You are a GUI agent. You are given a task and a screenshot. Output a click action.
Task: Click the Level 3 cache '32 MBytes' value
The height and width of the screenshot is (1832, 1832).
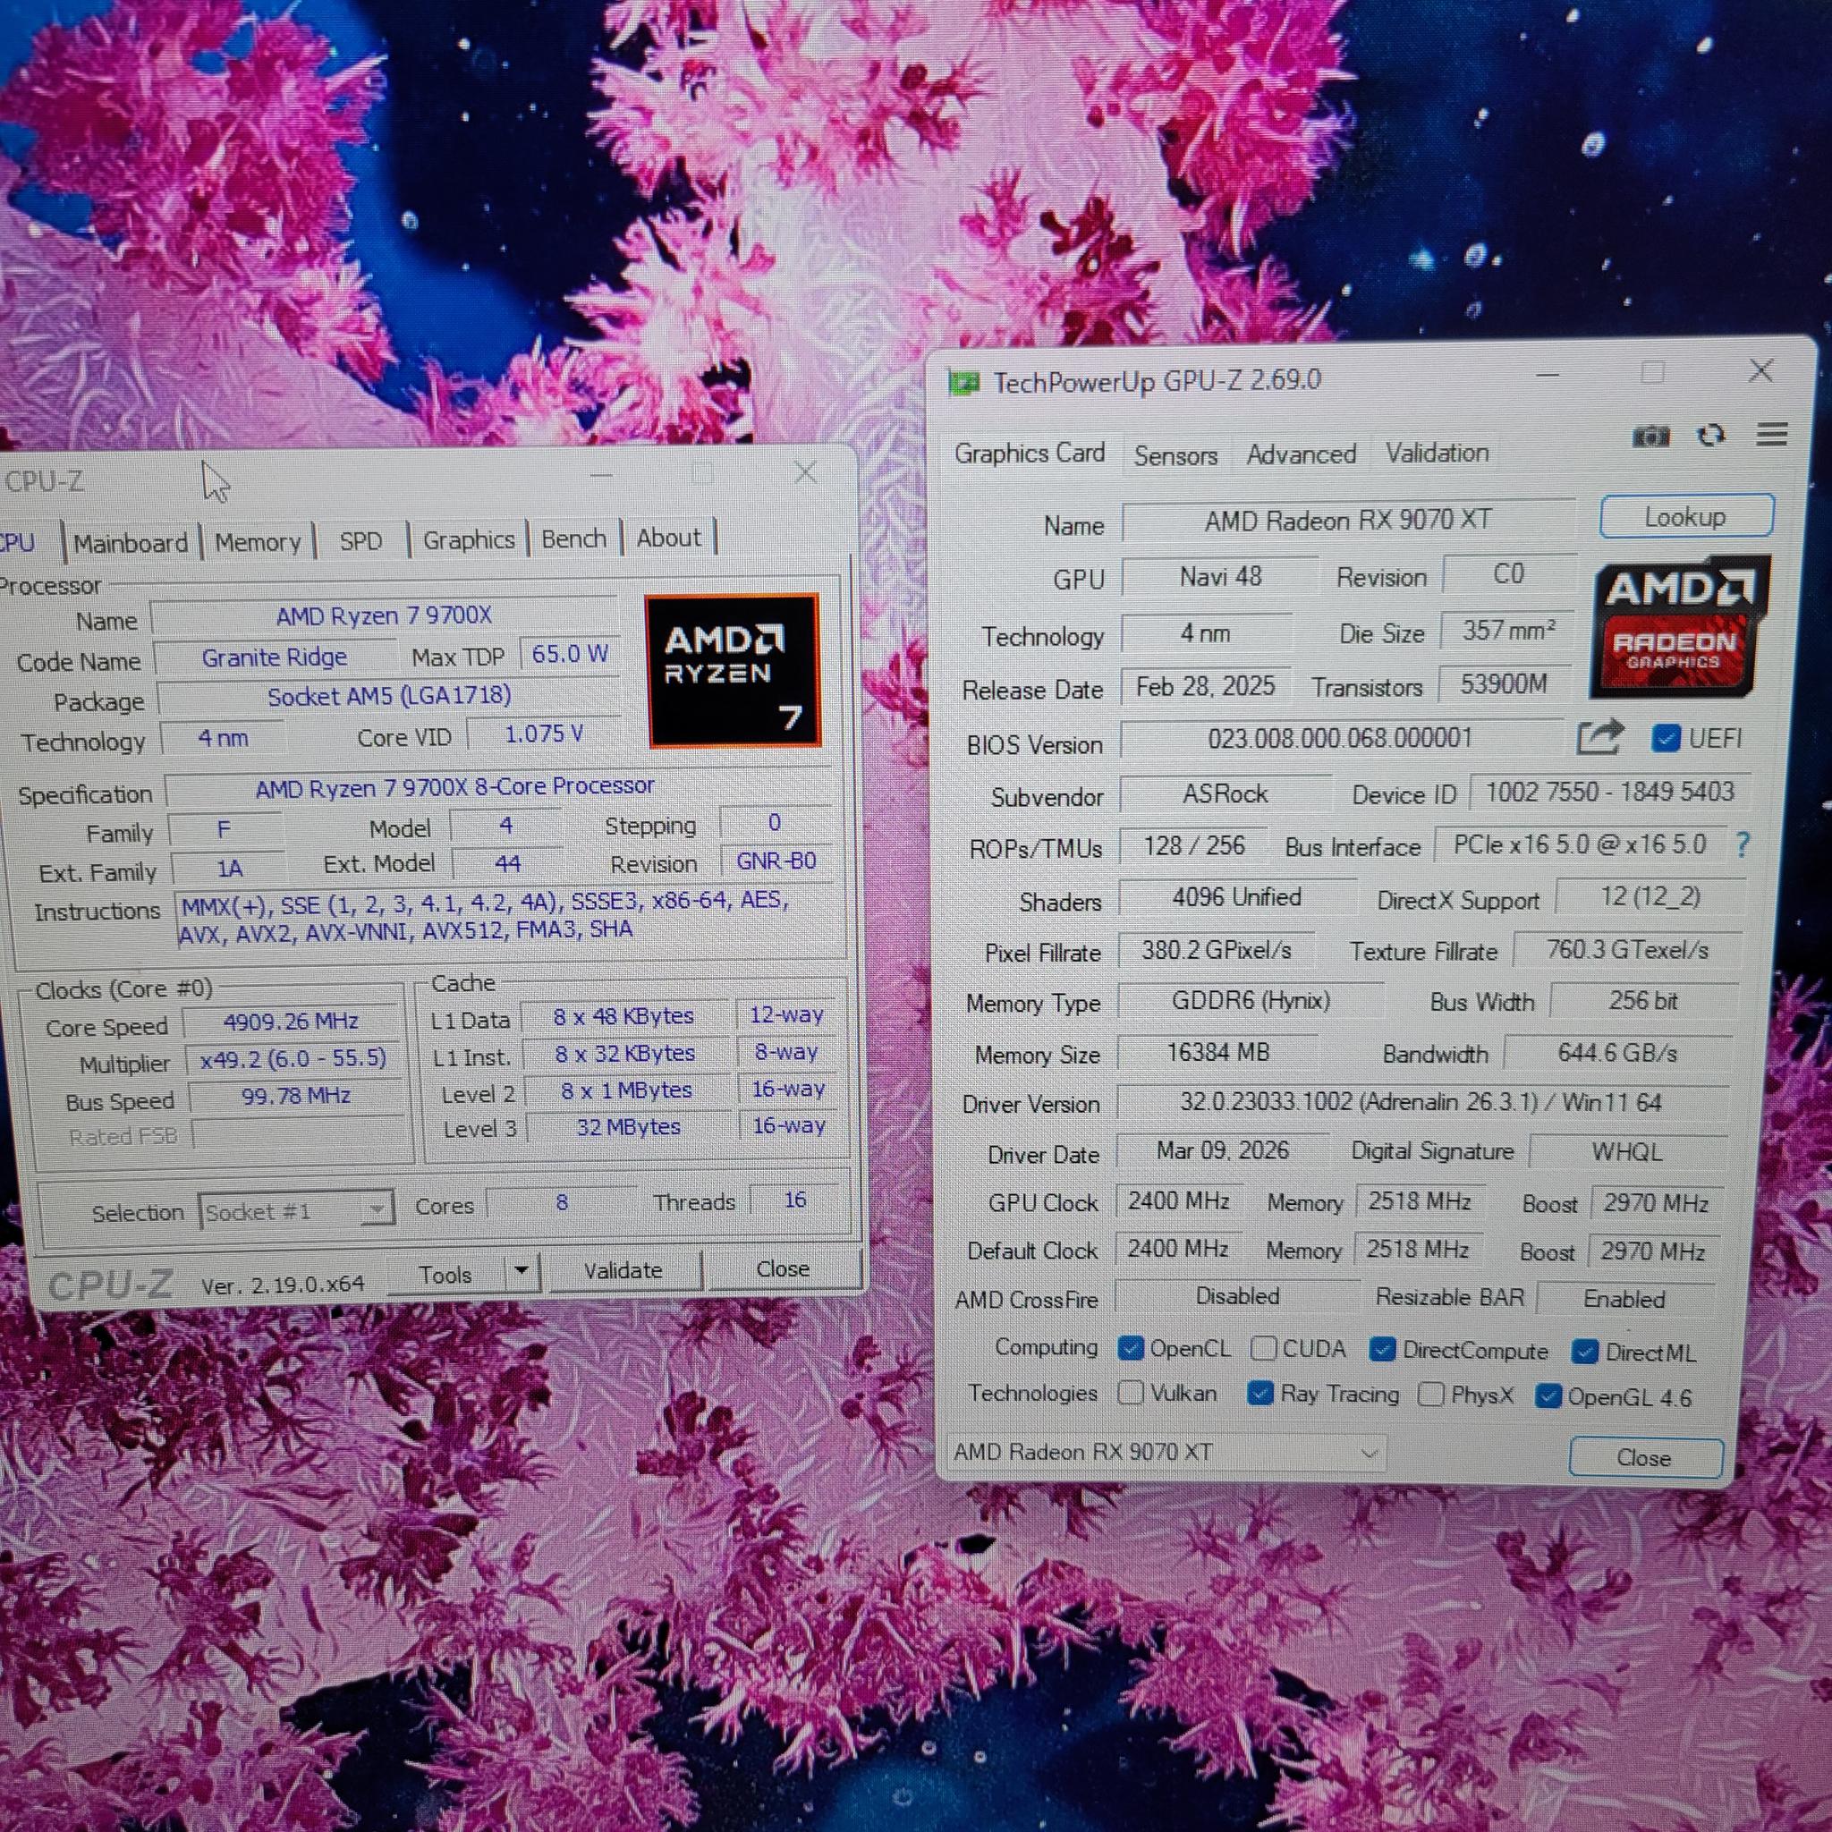coord(628,1126)
